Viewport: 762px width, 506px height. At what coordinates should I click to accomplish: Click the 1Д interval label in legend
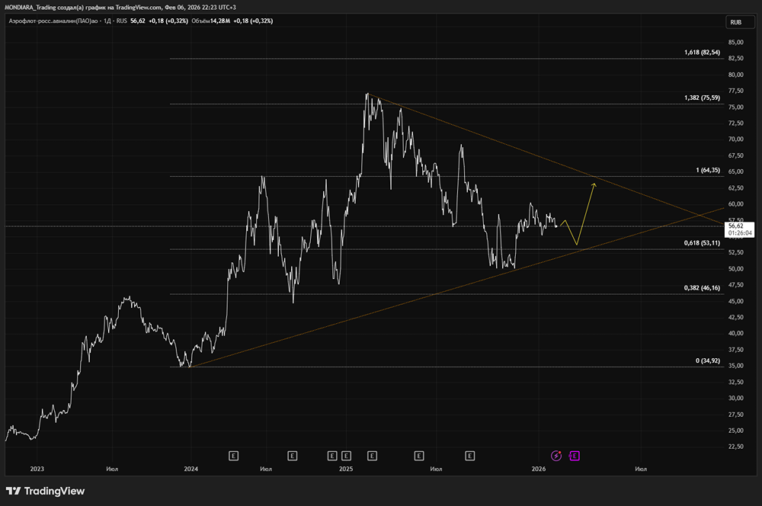tap(108, 21)
